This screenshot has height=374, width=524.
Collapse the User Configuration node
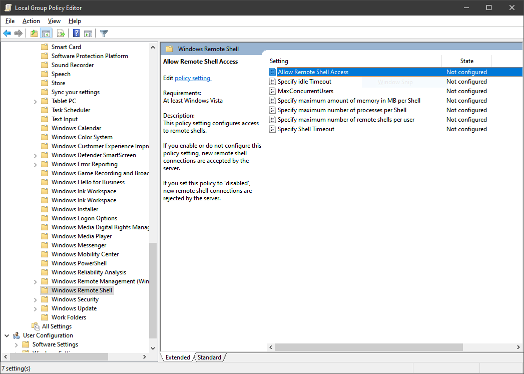7,335
